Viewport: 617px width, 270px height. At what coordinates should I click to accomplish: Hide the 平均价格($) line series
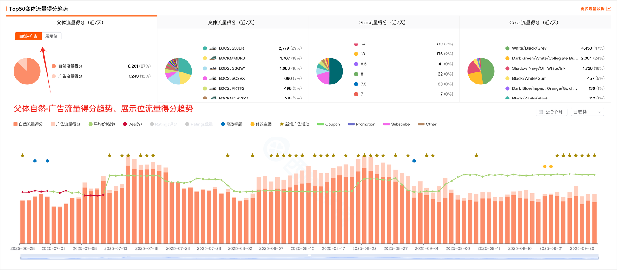102,124
